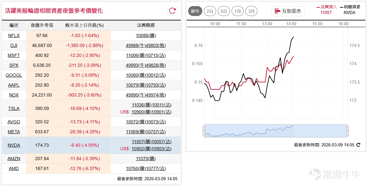Open call warrant 11006(購) for MSFT

136,56
